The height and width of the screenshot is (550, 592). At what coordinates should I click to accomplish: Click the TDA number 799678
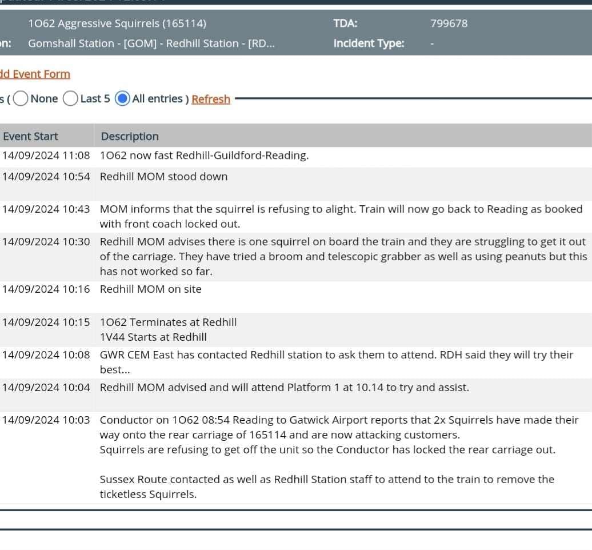click(x=449, y=23)
